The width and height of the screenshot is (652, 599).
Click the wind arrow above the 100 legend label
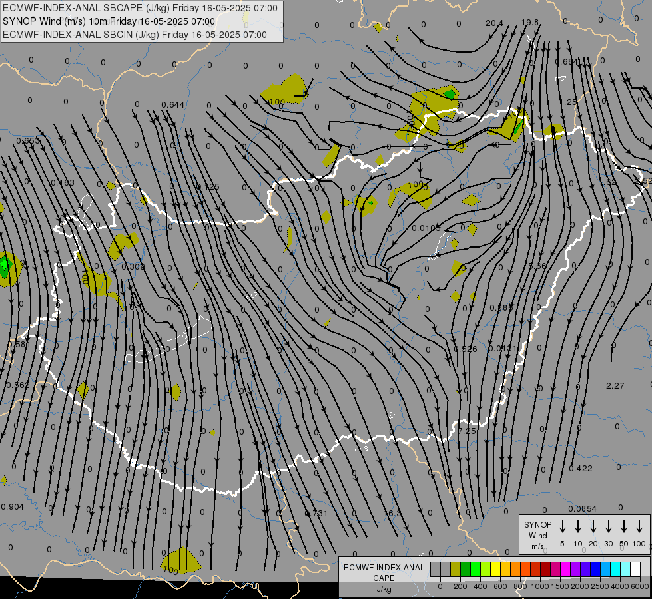coord(639,526)
